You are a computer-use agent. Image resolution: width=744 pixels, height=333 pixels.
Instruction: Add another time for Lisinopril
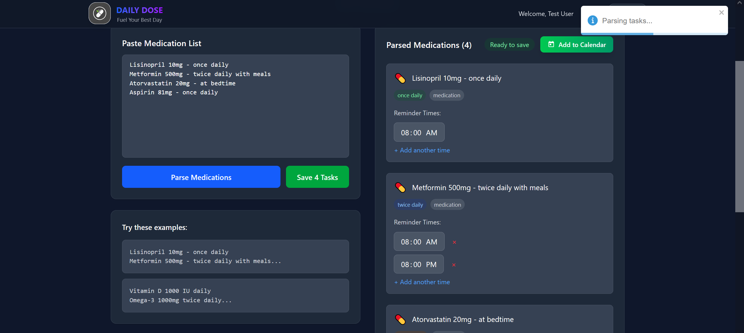tap(422, 150)
